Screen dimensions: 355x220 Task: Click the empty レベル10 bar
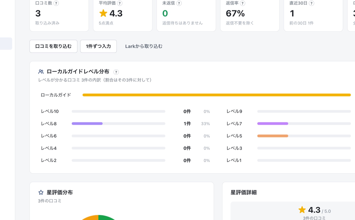pos(118,112)
